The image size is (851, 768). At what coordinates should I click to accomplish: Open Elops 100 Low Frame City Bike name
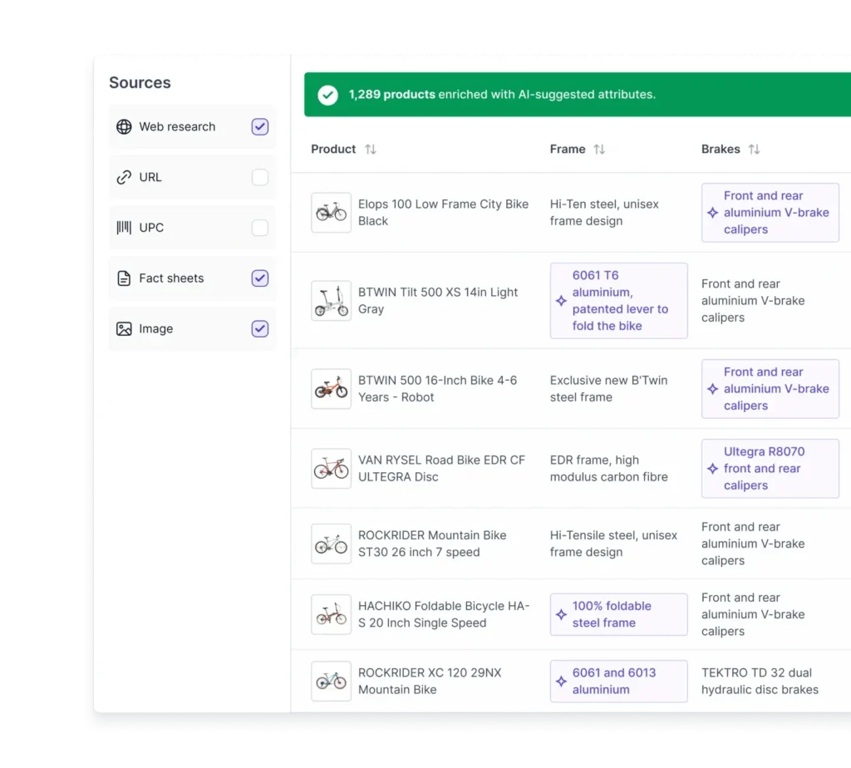click(x=443, y=213)
